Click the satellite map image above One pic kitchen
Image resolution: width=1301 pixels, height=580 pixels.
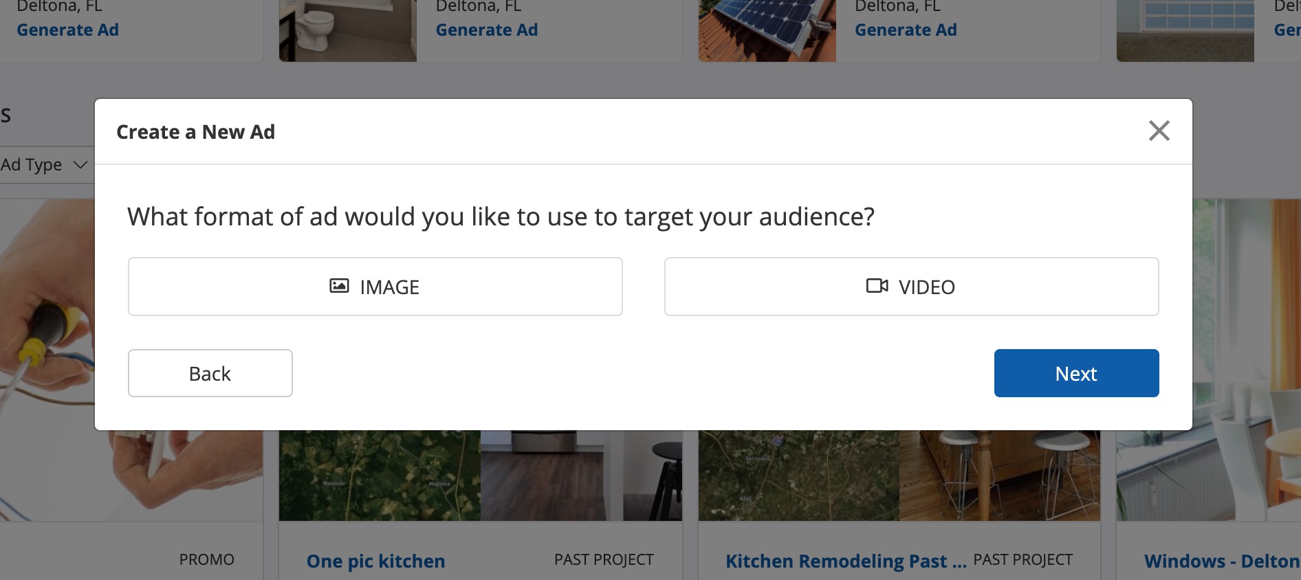coord(380,476)
